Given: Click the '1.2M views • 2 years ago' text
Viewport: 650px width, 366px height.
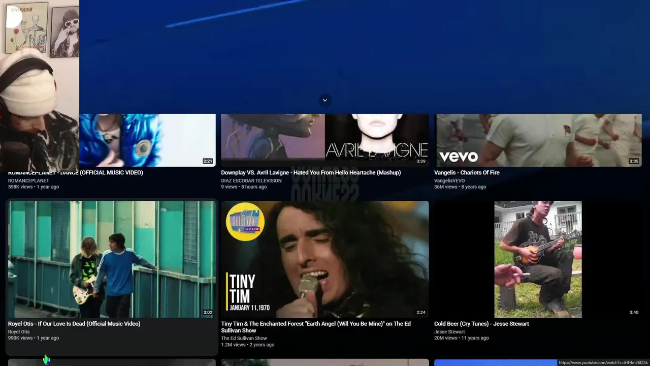Looking at the screenshot, I should point(248,345).
